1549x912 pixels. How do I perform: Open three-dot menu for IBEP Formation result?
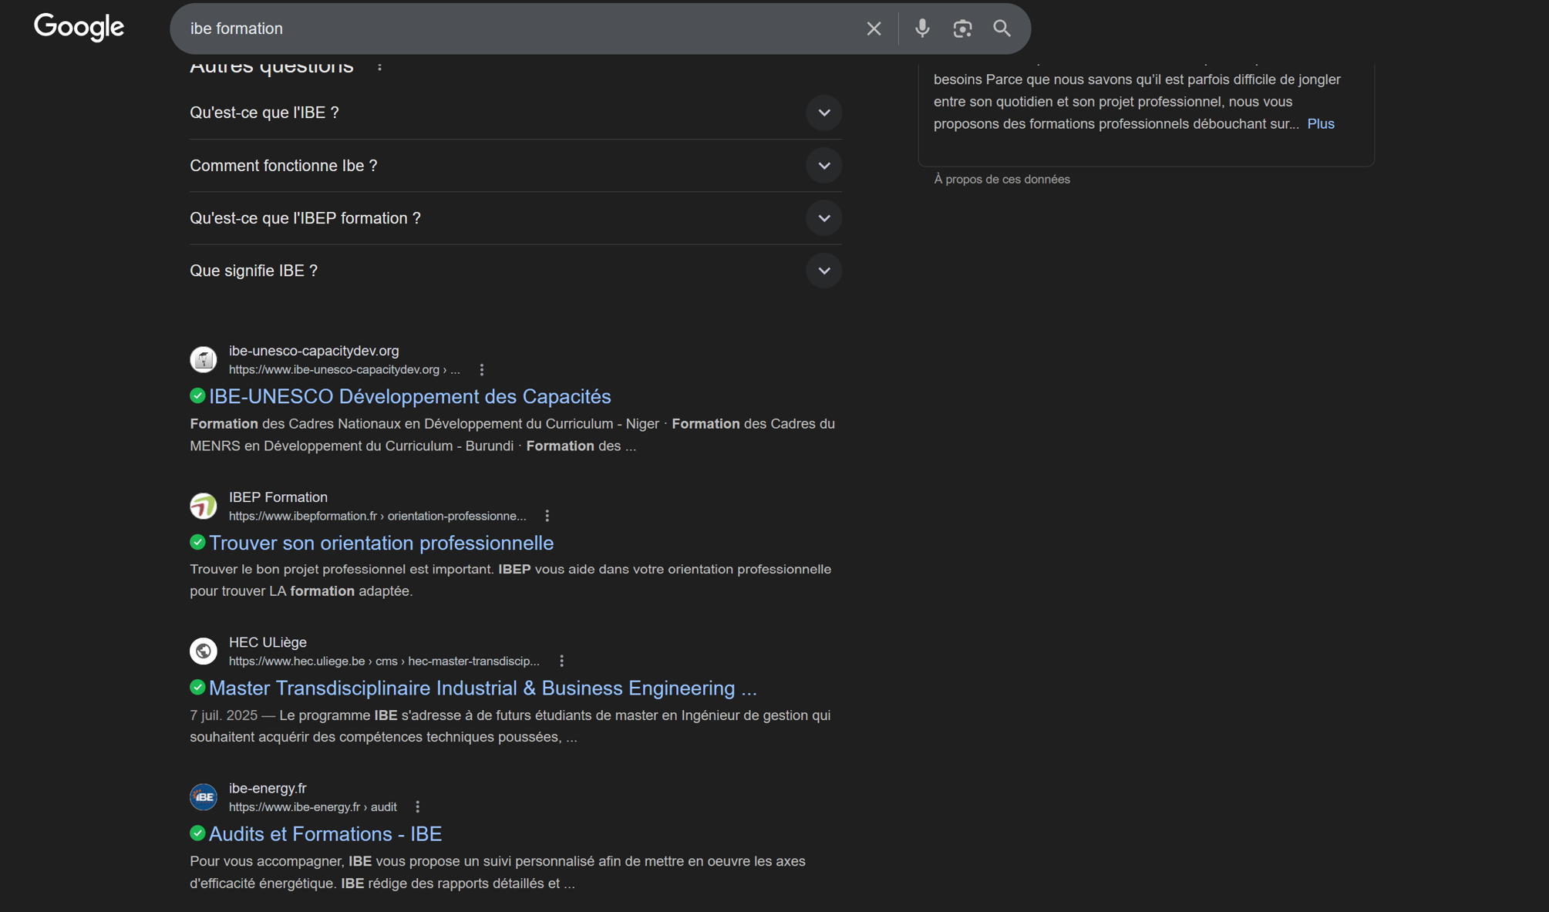click(547, 516)
